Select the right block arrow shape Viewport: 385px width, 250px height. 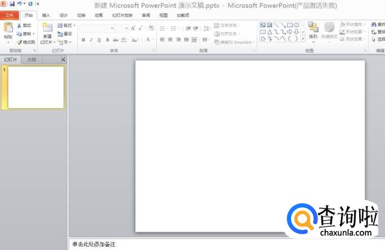pos(290,32)
